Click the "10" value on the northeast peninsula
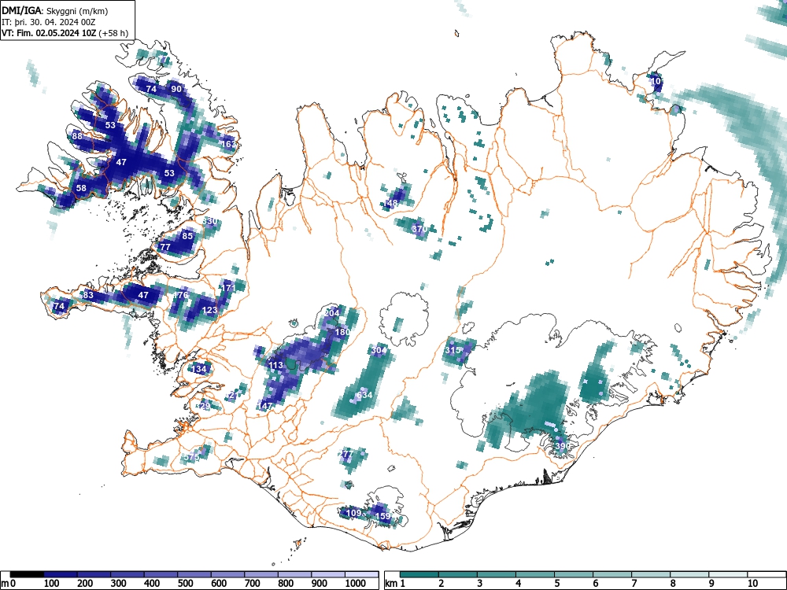Screen dimensions: 787x590 coord(656,81)
